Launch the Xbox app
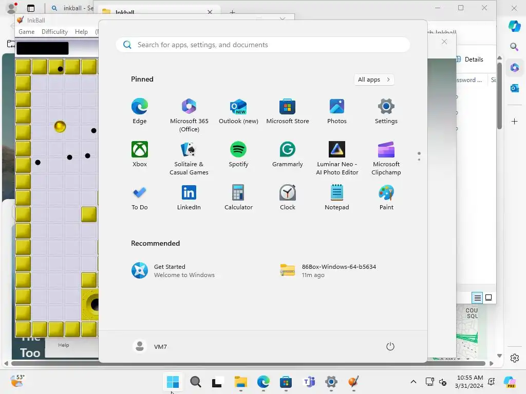 pyautogui.click(x=140, y=154)
